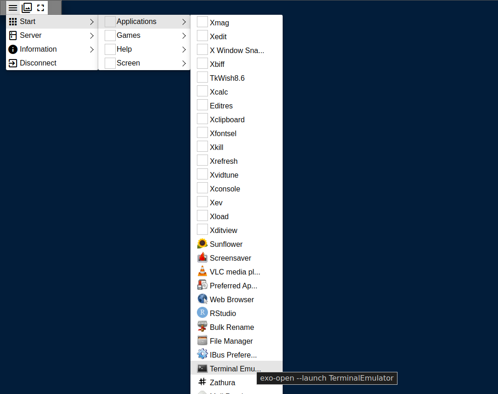Launch Sunflower via its flower icon
Image resolution: width=498 pixels, height=394 pixels.
202,244
